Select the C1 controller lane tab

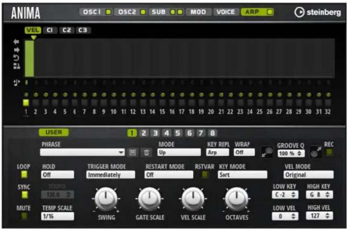pyautogui.click(x=50, y=30)
